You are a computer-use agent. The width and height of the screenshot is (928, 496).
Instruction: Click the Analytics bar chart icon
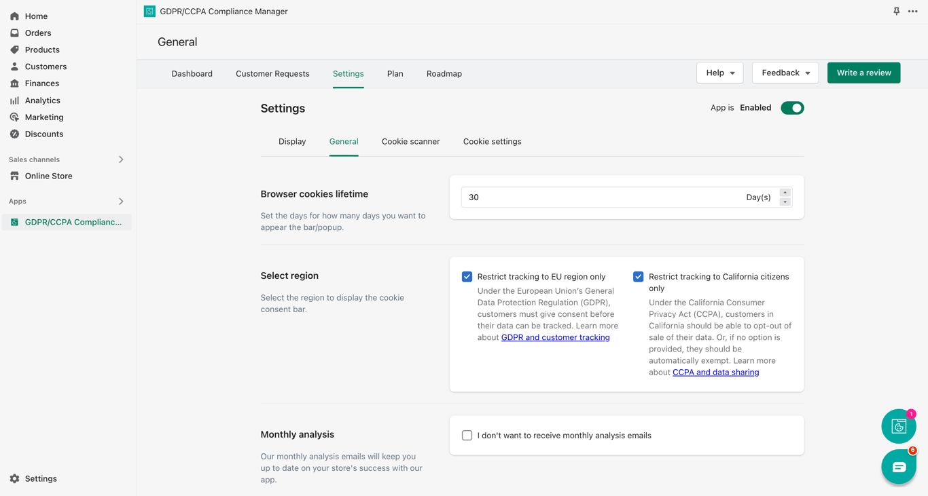14,100
